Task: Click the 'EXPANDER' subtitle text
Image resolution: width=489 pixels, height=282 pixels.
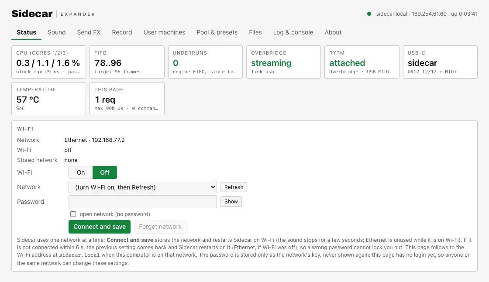Action: [78, 14]
